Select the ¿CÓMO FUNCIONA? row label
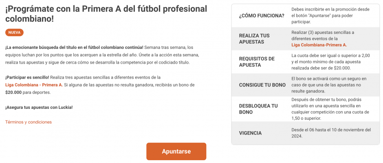 coord(262,16)
